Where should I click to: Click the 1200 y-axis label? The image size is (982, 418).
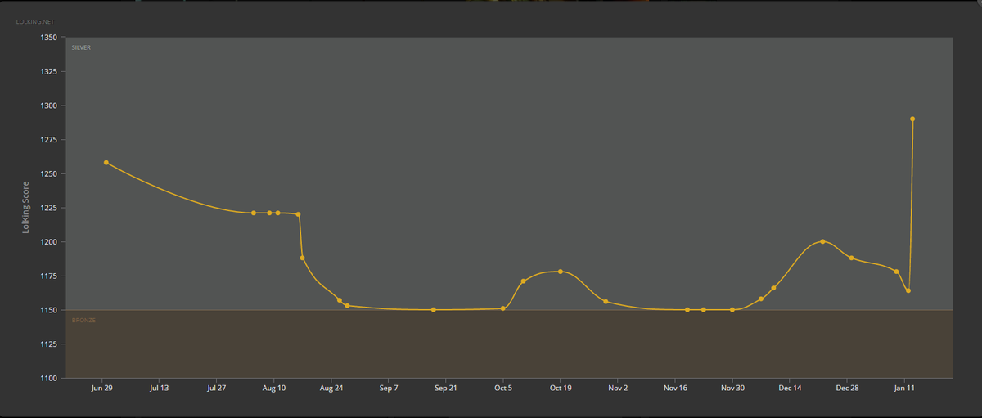48,242
